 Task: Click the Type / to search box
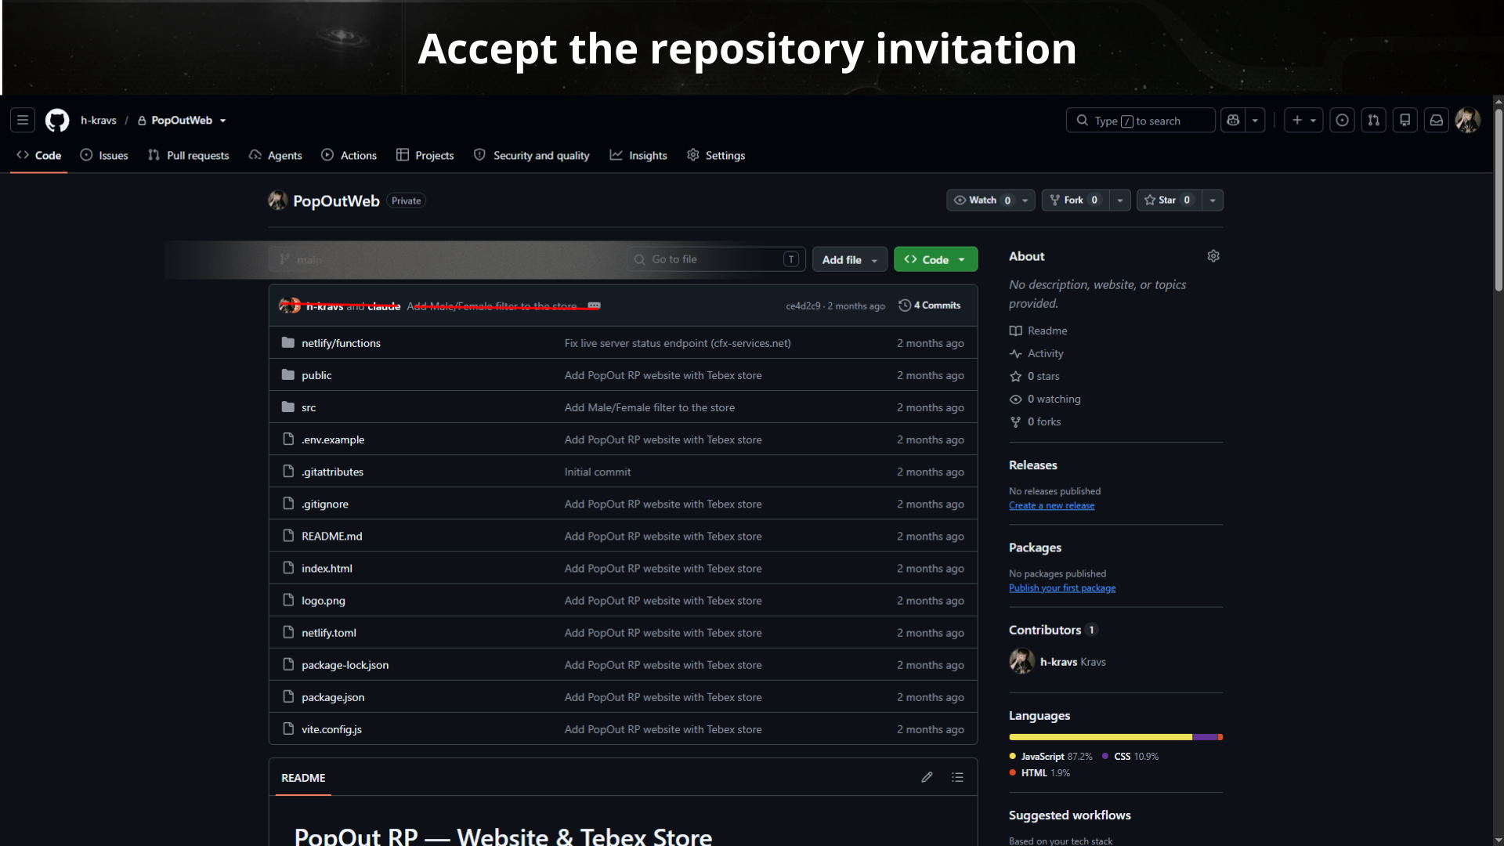coord(1141,121)
